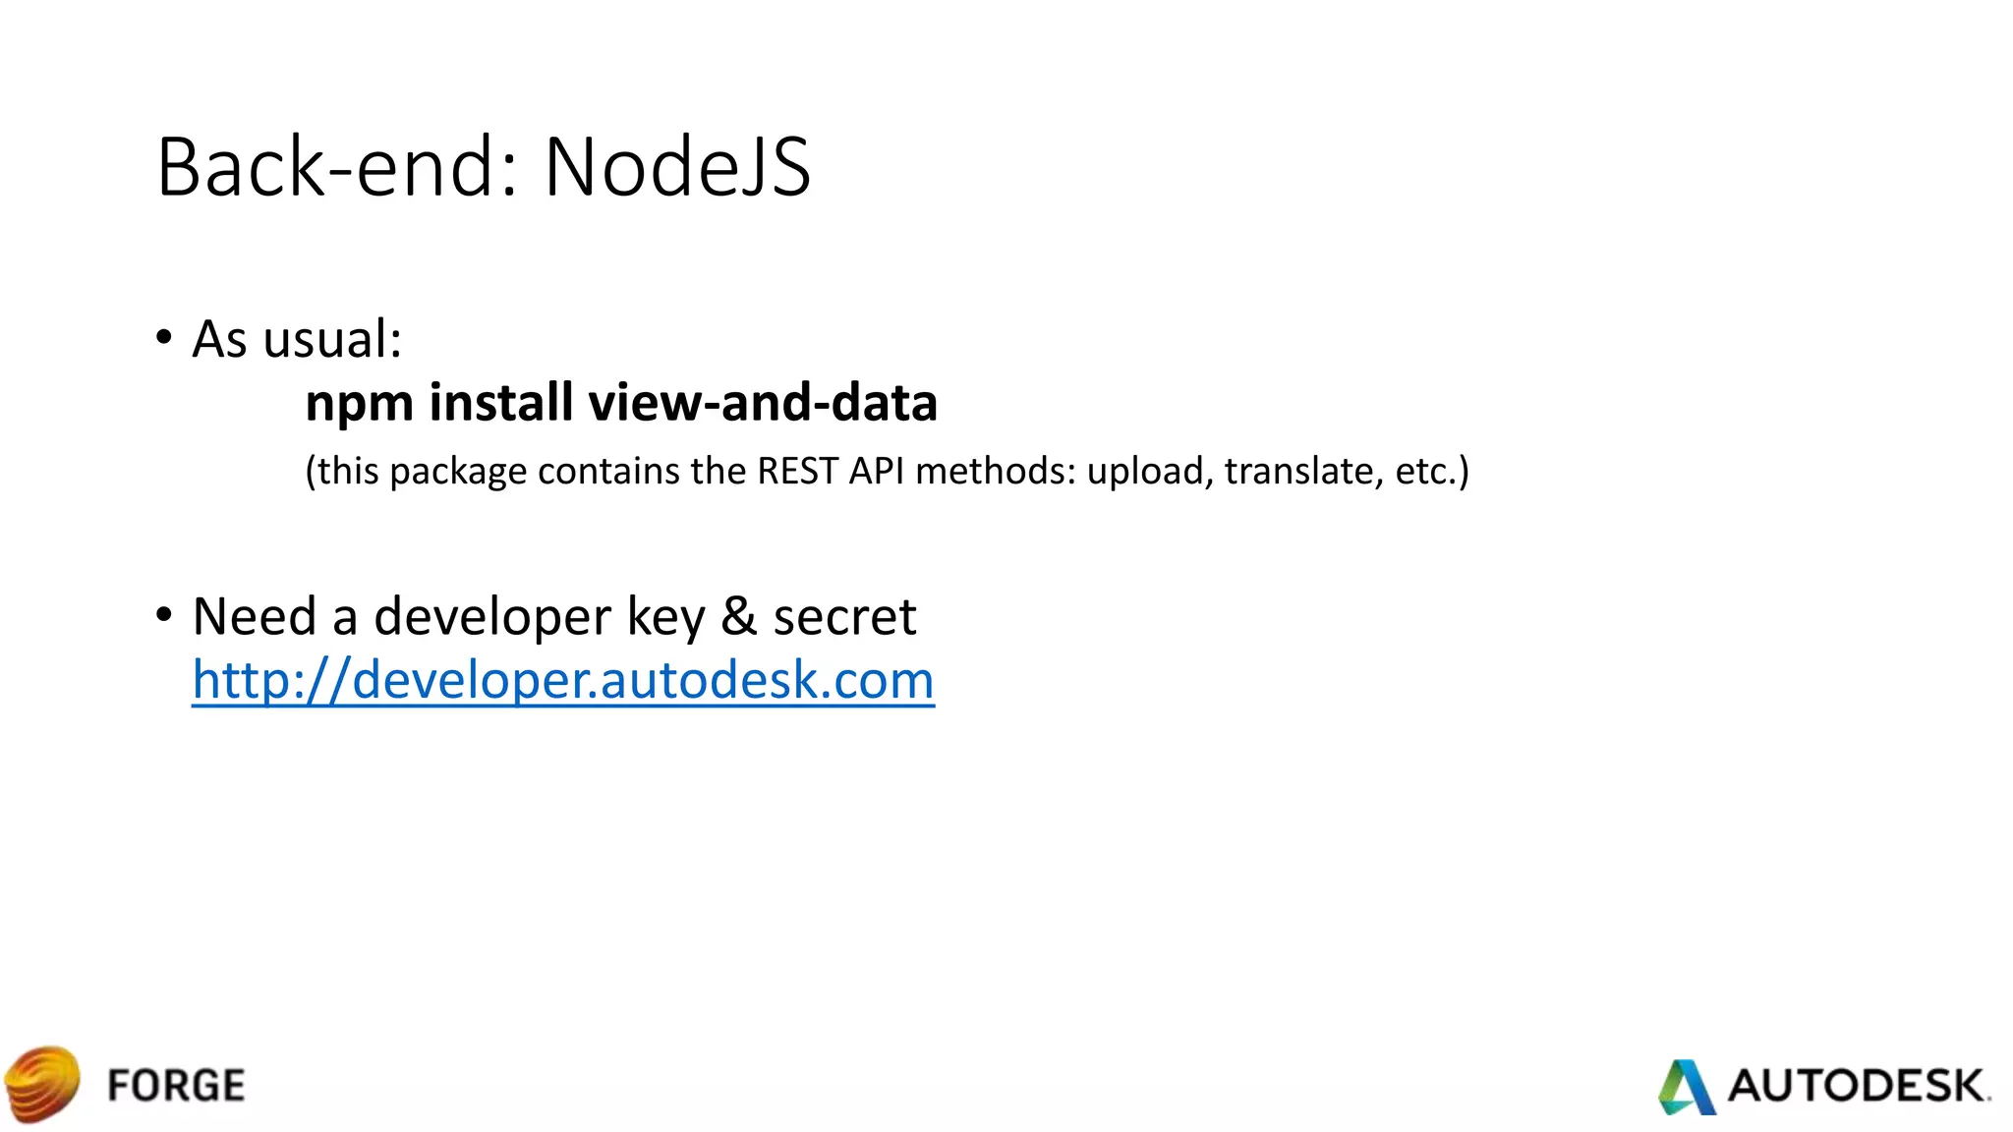Click 'key' in the second bullet
This screenshot has width=2013, height=1132.
(x=666, y=617)
